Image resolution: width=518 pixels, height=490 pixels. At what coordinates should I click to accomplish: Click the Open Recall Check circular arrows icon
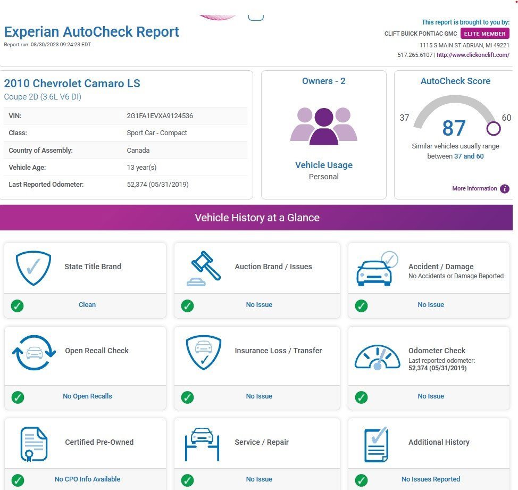pos(34,353)
